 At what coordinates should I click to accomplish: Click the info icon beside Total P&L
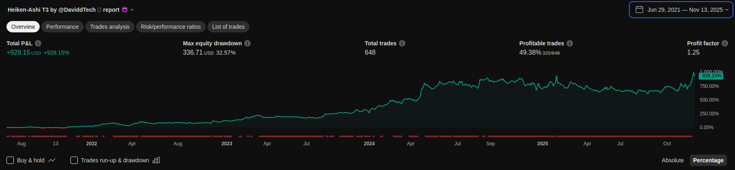pos(38,43)
